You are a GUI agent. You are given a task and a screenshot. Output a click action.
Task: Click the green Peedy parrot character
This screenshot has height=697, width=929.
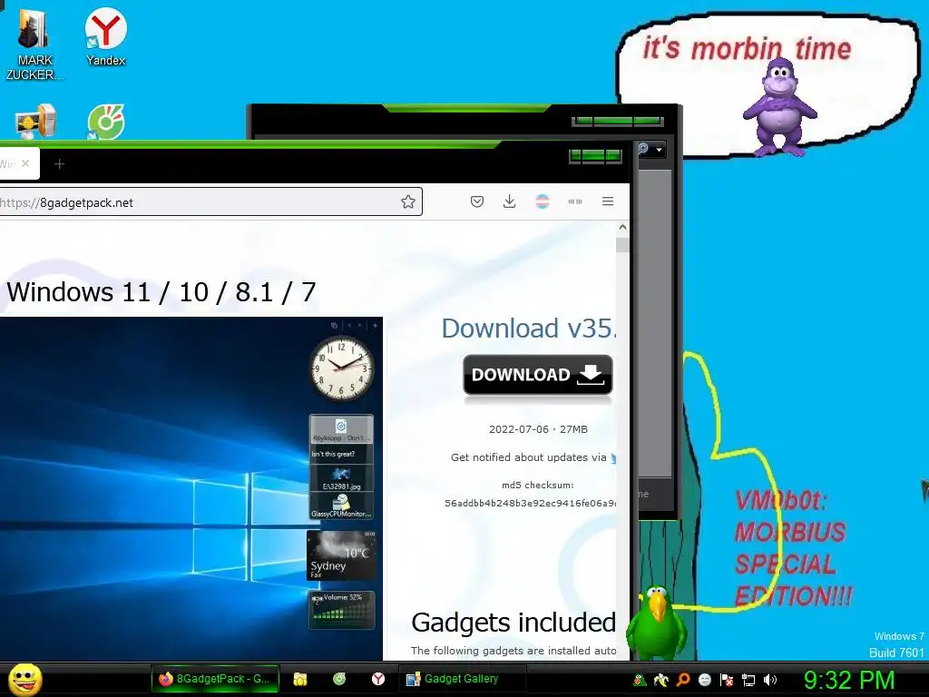(x=657, y=623)
